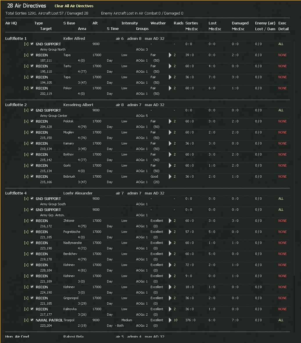This screenshot has width=301, height=343.
Task: Delete the Tartu RECON directive with [x]
Action: click(26, 66)
